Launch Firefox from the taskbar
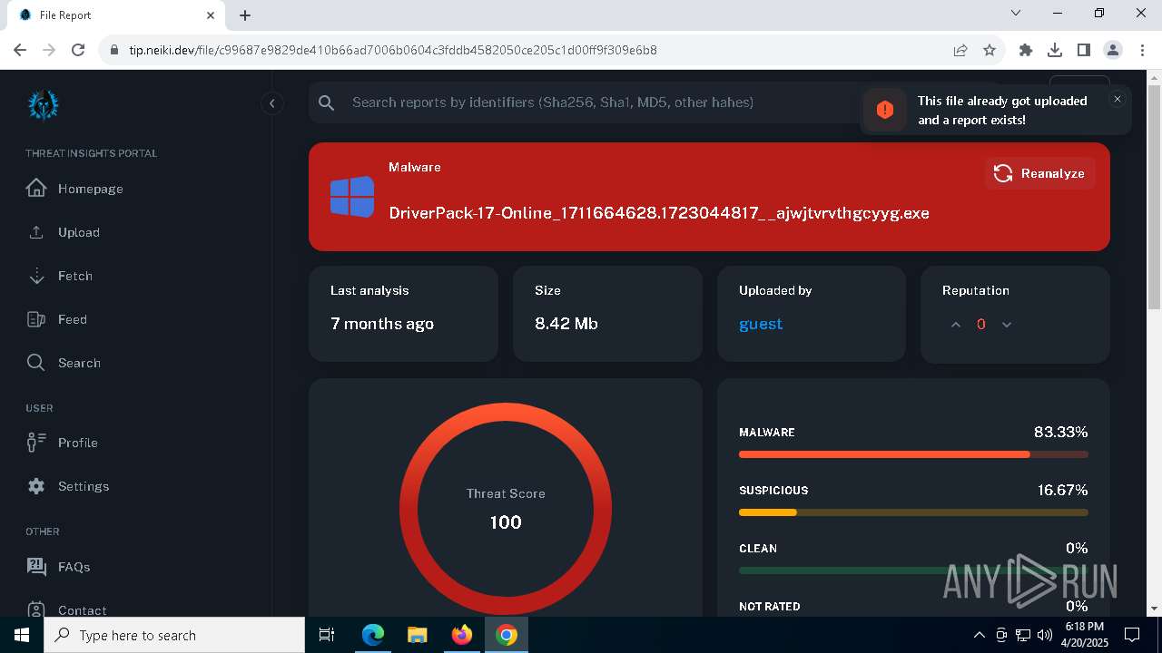Screen dimensions: 1162x653 (x=462, y=635)
